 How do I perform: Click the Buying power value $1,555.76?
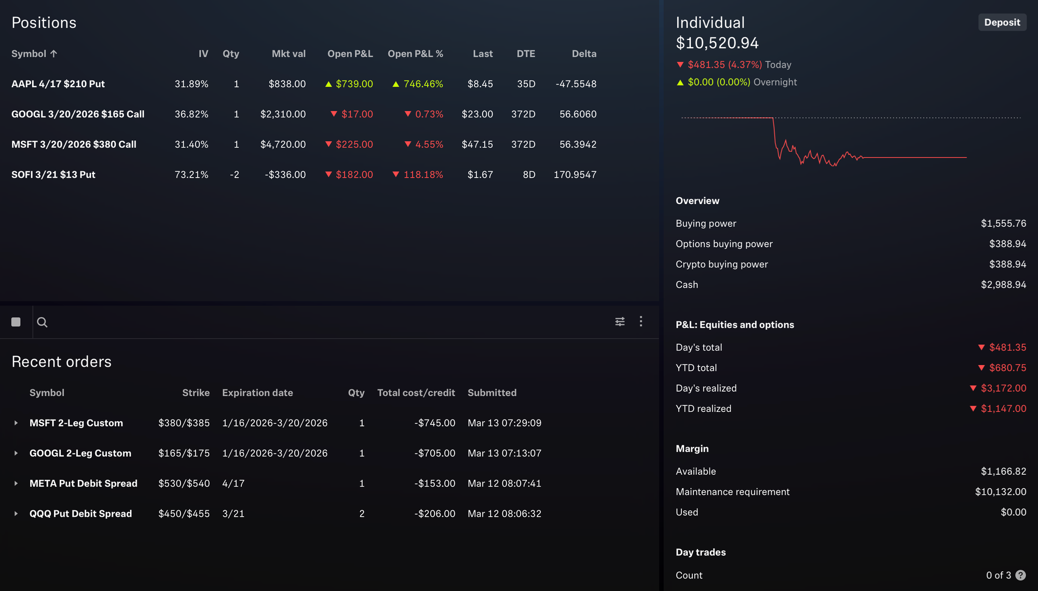click(x=1003, y=223)
